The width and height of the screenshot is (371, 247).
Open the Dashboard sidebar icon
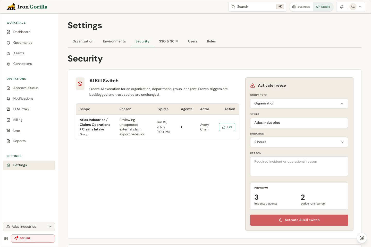pos(8,32)
